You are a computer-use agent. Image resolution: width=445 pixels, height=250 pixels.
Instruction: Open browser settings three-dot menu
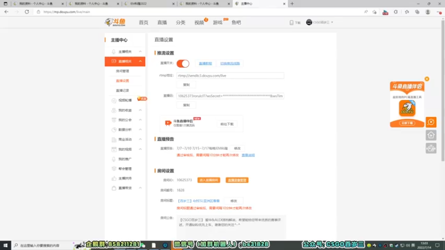point(439,12)
